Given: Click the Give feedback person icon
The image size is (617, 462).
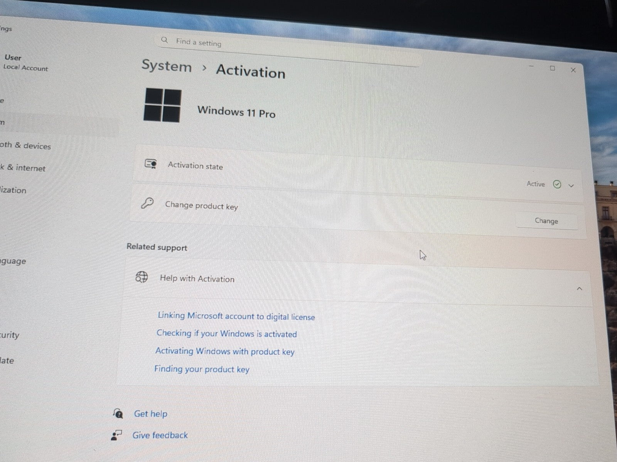Looking at the screenshot, I should coord(116,435).
